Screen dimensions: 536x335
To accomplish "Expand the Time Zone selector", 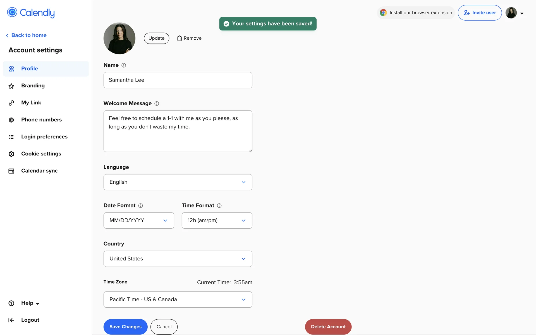I will click(178, 300).
